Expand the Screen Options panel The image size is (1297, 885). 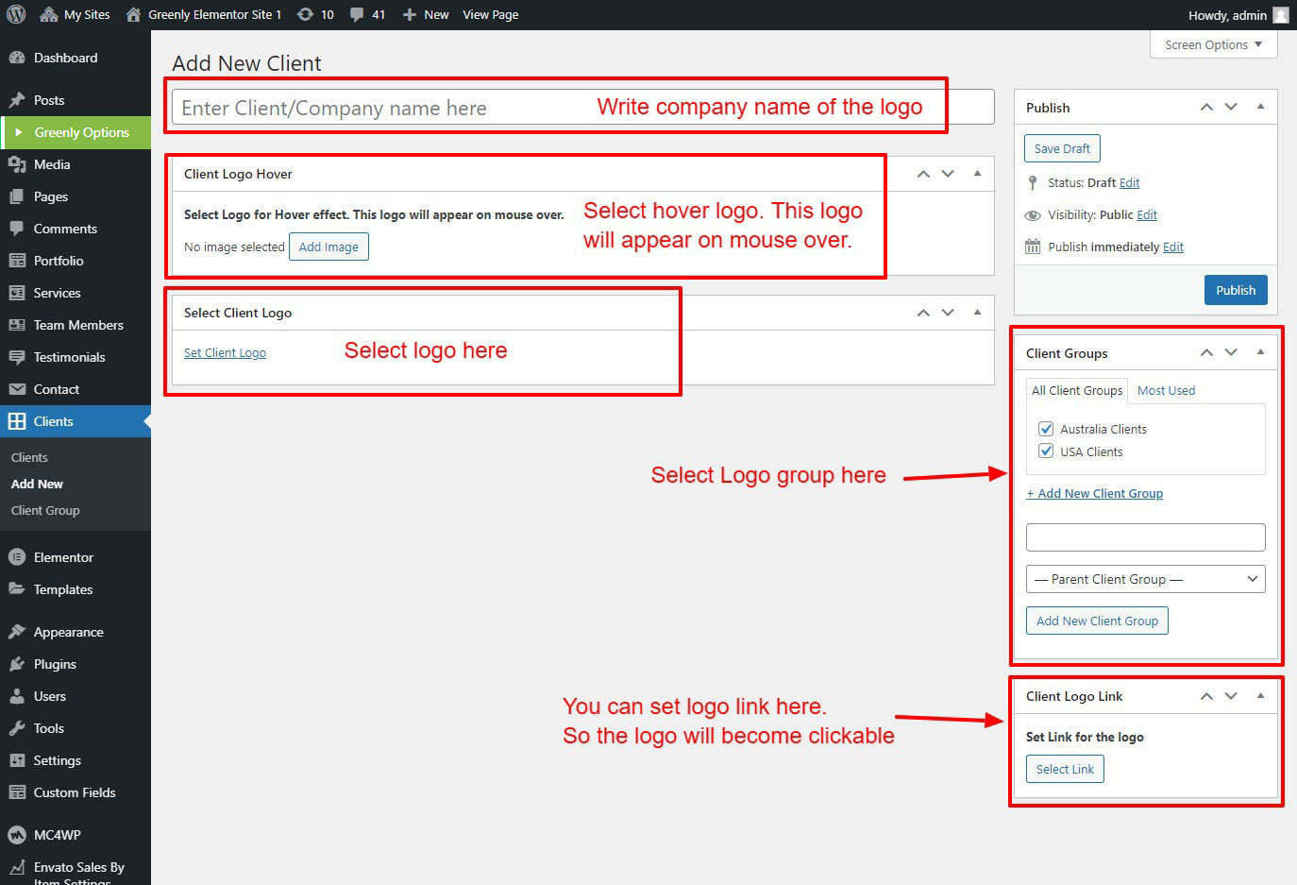(x=1213, y=44)
